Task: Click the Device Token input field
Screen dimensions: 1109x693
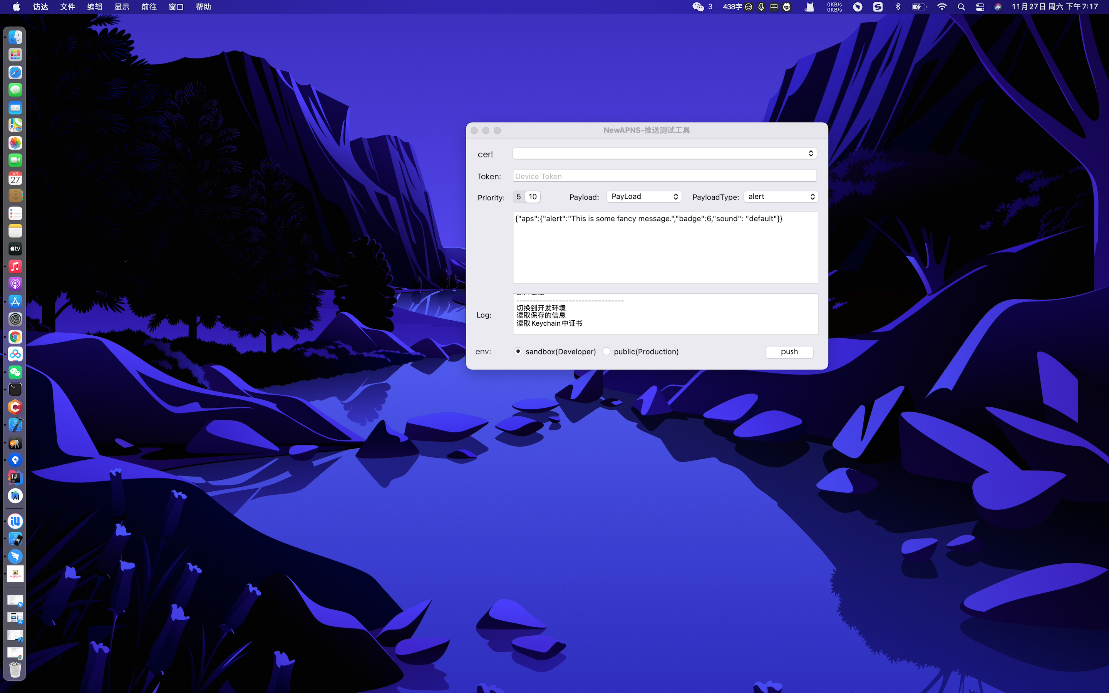Action: pos(665,176)
